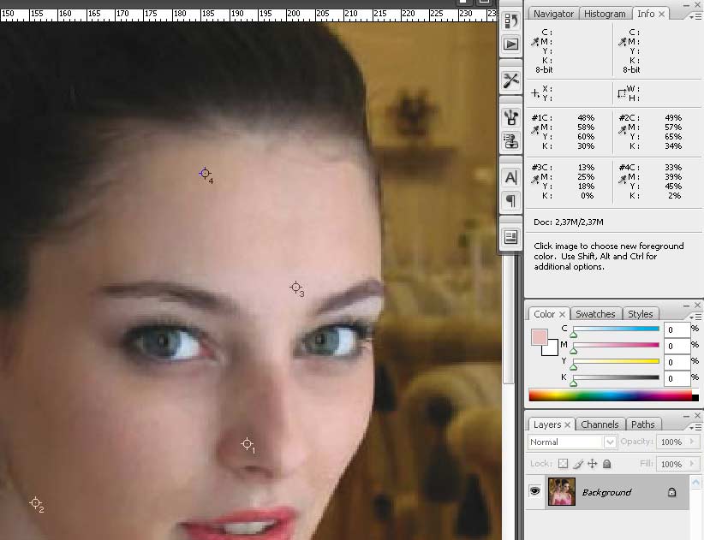Image resolution: width=704 pixels, height=540 pixels.
Task: Toggle lock image pixels brush icon
Action: tap(578, 464)
